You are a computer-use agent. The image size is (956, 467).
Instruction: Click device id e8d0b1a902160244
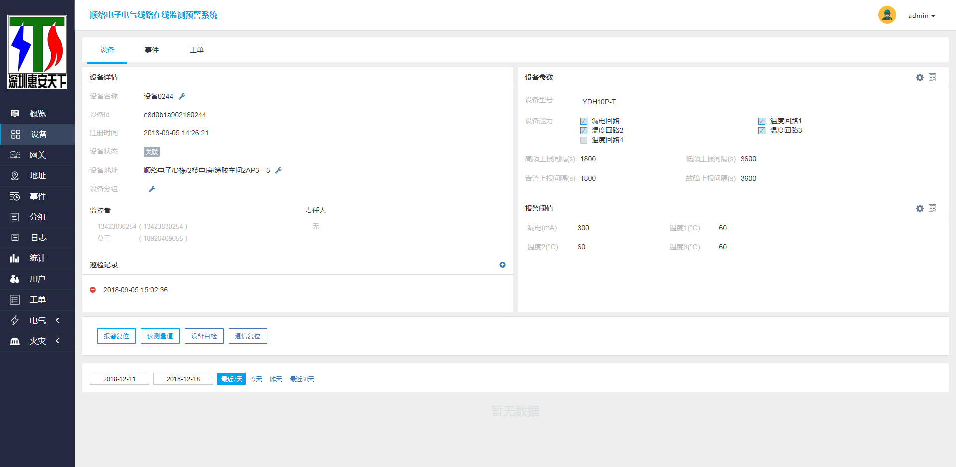[175, 115]
